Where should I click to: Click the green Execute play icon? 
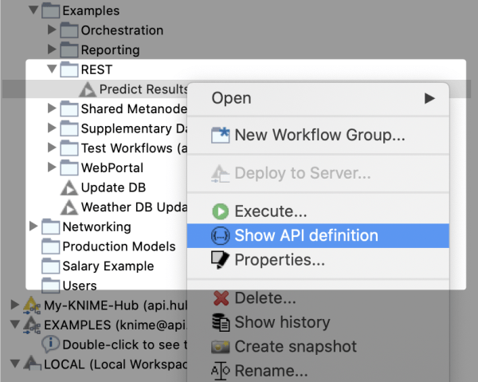(221, 211)
